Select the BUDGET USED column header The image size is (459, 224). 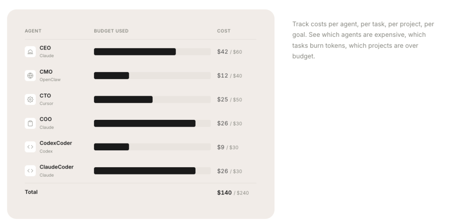point(111,31)
